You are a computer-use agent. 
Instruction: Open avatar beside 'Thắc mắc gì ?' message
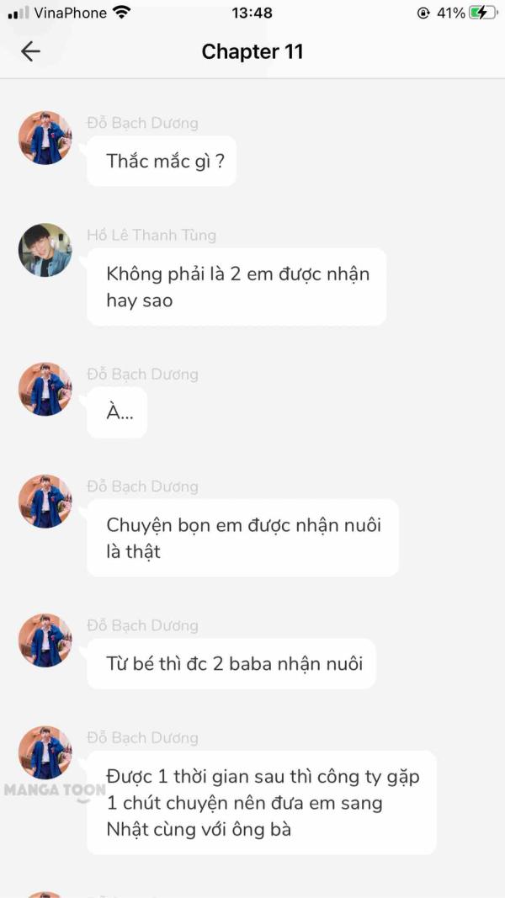coord(45,138)
